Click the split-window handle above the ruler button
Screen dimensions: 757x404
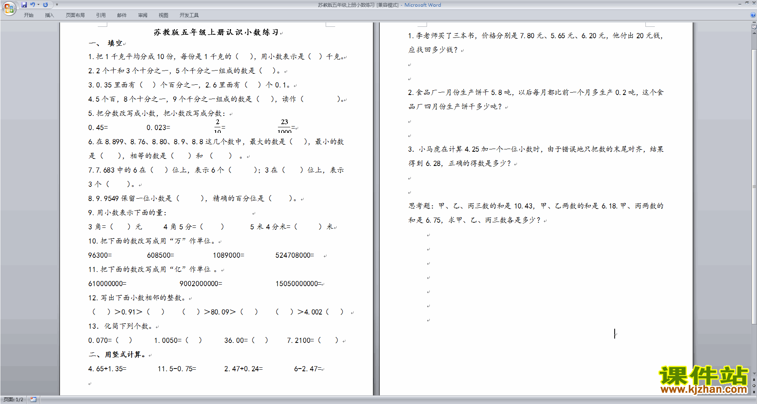754,23
